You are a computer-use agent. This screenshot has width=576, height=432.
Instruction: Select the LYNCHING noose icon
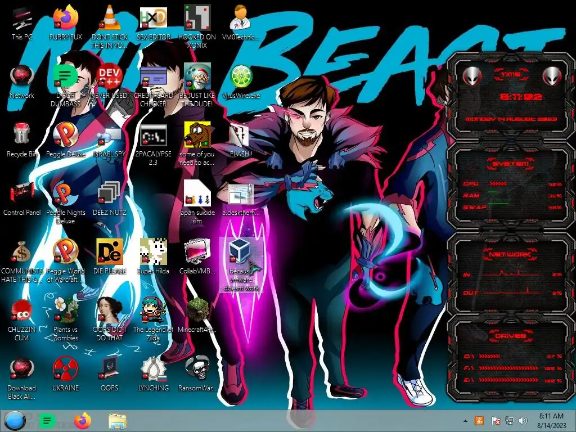pos(153,368)
